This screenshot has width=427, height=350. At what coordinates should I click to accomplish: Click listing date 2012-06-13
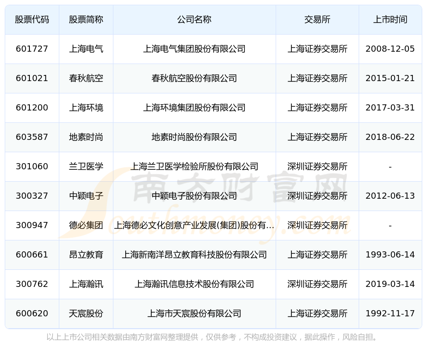point(390,196)
